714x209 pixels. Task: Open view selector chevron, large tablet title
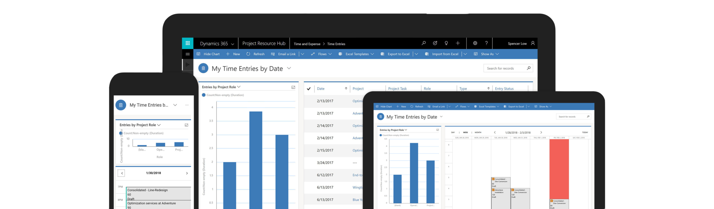coord(289,68)
